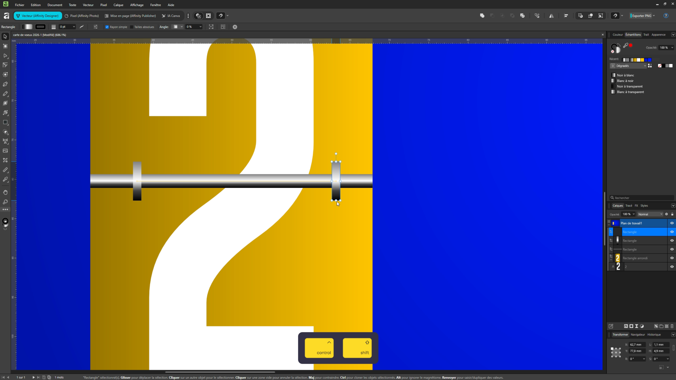Select the Place Image tool
Image resolution: width=676 pixels, height=380 pixels.
point(5,151)
